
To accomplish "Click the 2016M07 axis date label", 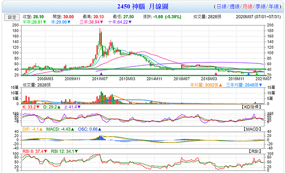I will 181,79.
